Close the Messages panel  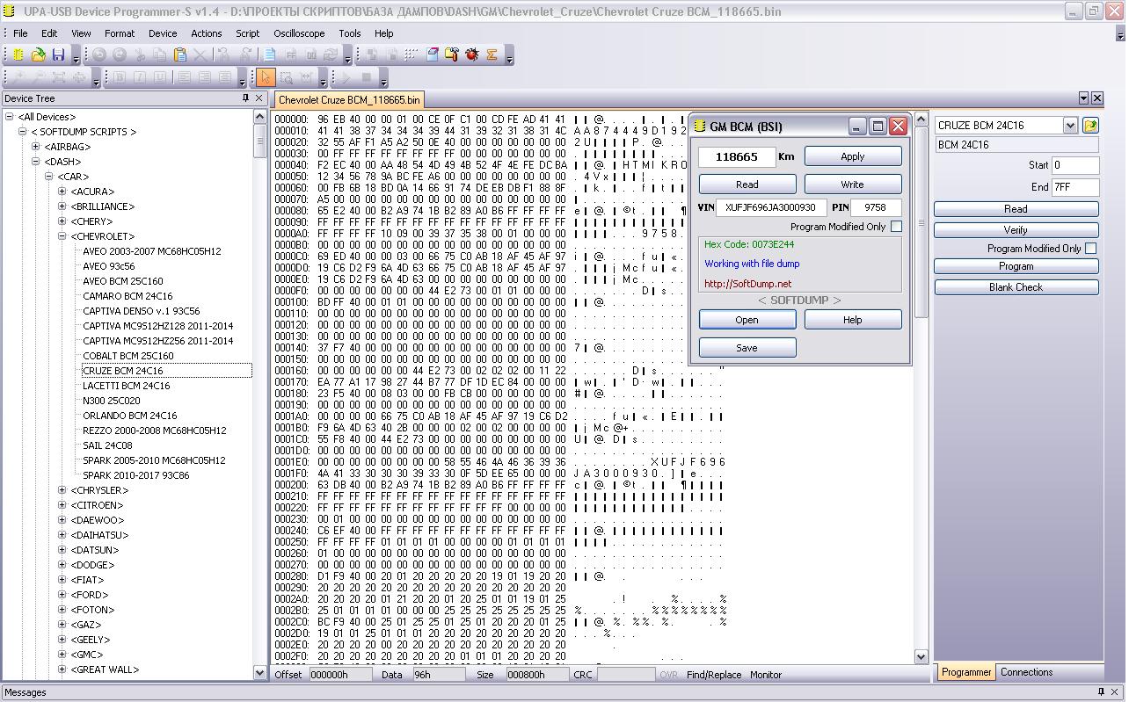pos(1115,692)
